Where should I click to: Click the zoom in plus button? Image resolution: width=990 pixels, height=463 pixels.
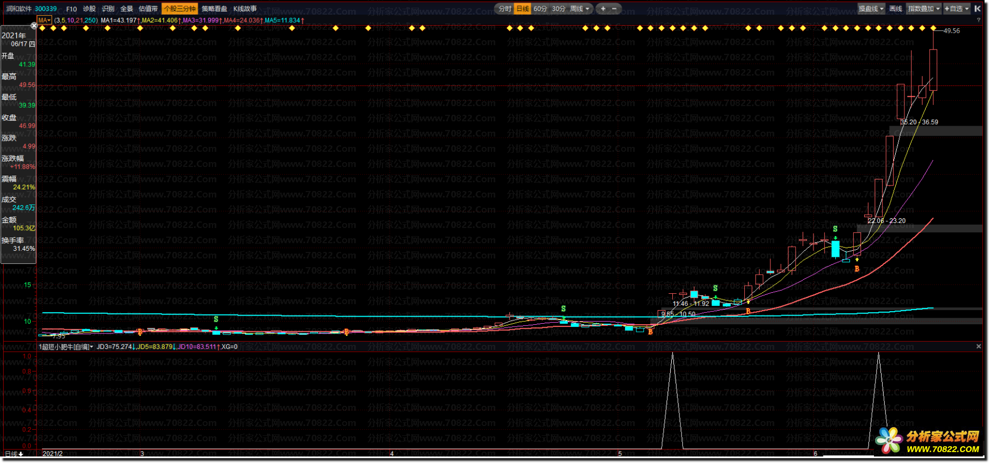click(603, 9)
